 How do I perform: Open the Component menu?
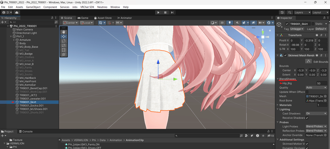coord(50,7)
